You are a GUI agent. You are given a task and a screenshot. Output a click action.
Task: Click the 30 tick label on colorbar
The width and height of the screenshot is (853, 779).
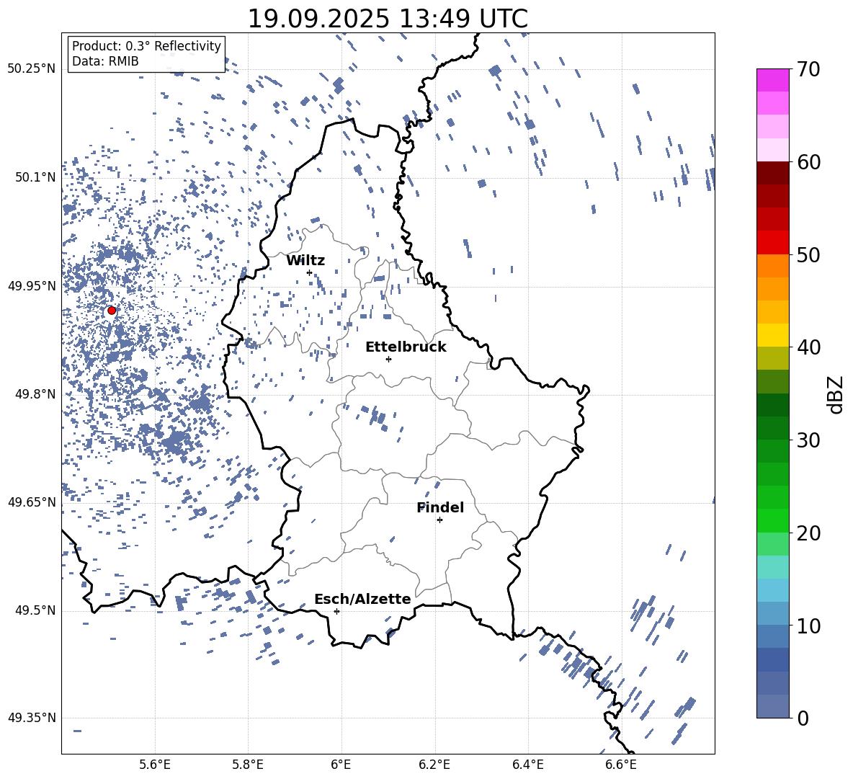click(x=808, y=440)
